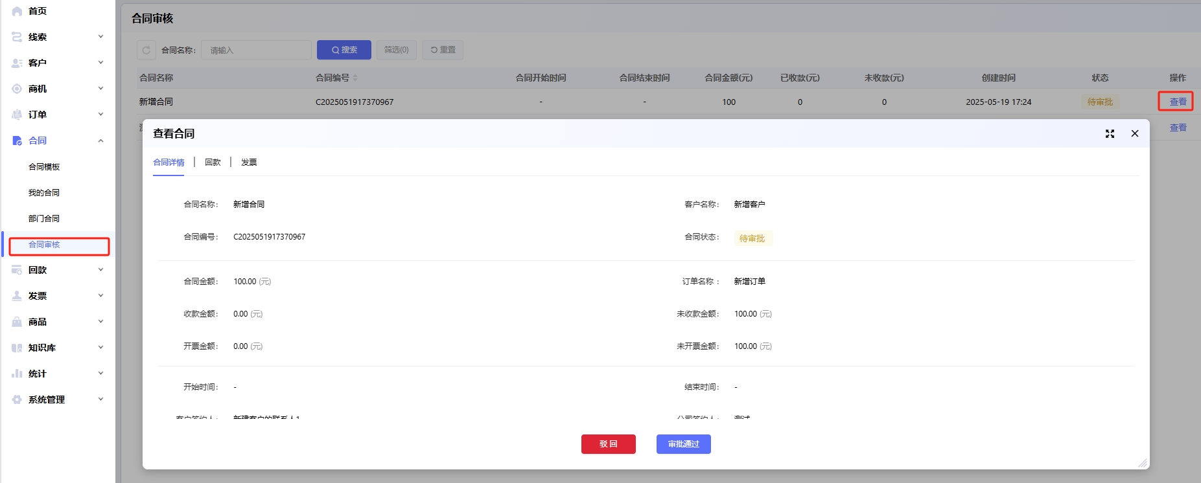
Task: Expand the 发票 sidebar chevron
Action: [100, 296]
